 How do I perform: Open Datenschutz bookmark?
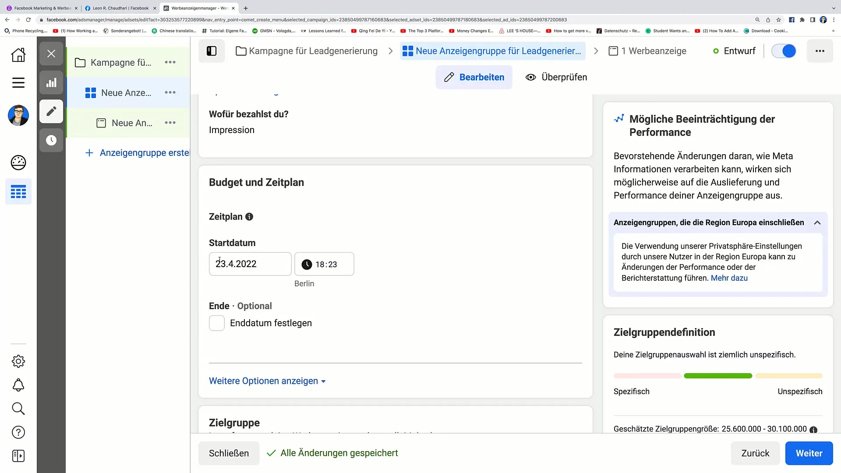click(618, 31)
